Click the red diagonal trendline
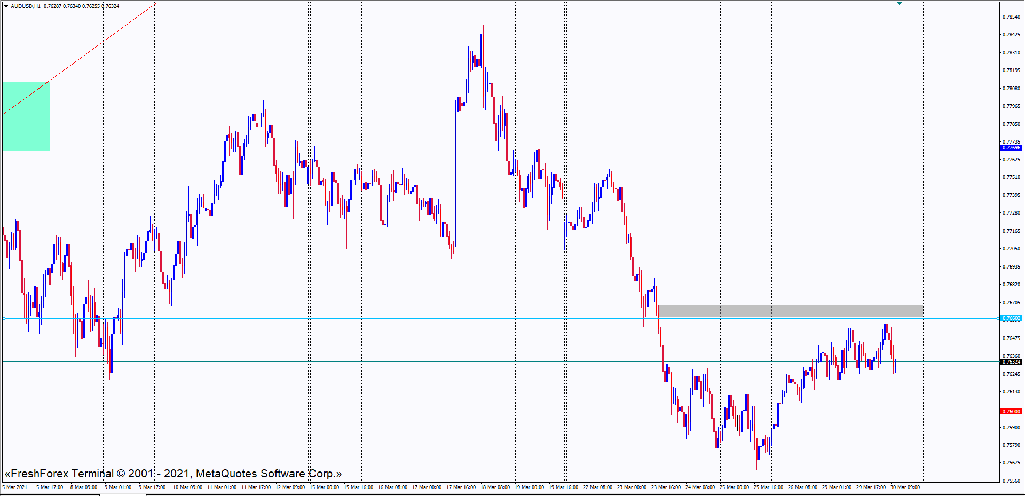Viewport: 1025px width, 496px height. tap(102, 43)
